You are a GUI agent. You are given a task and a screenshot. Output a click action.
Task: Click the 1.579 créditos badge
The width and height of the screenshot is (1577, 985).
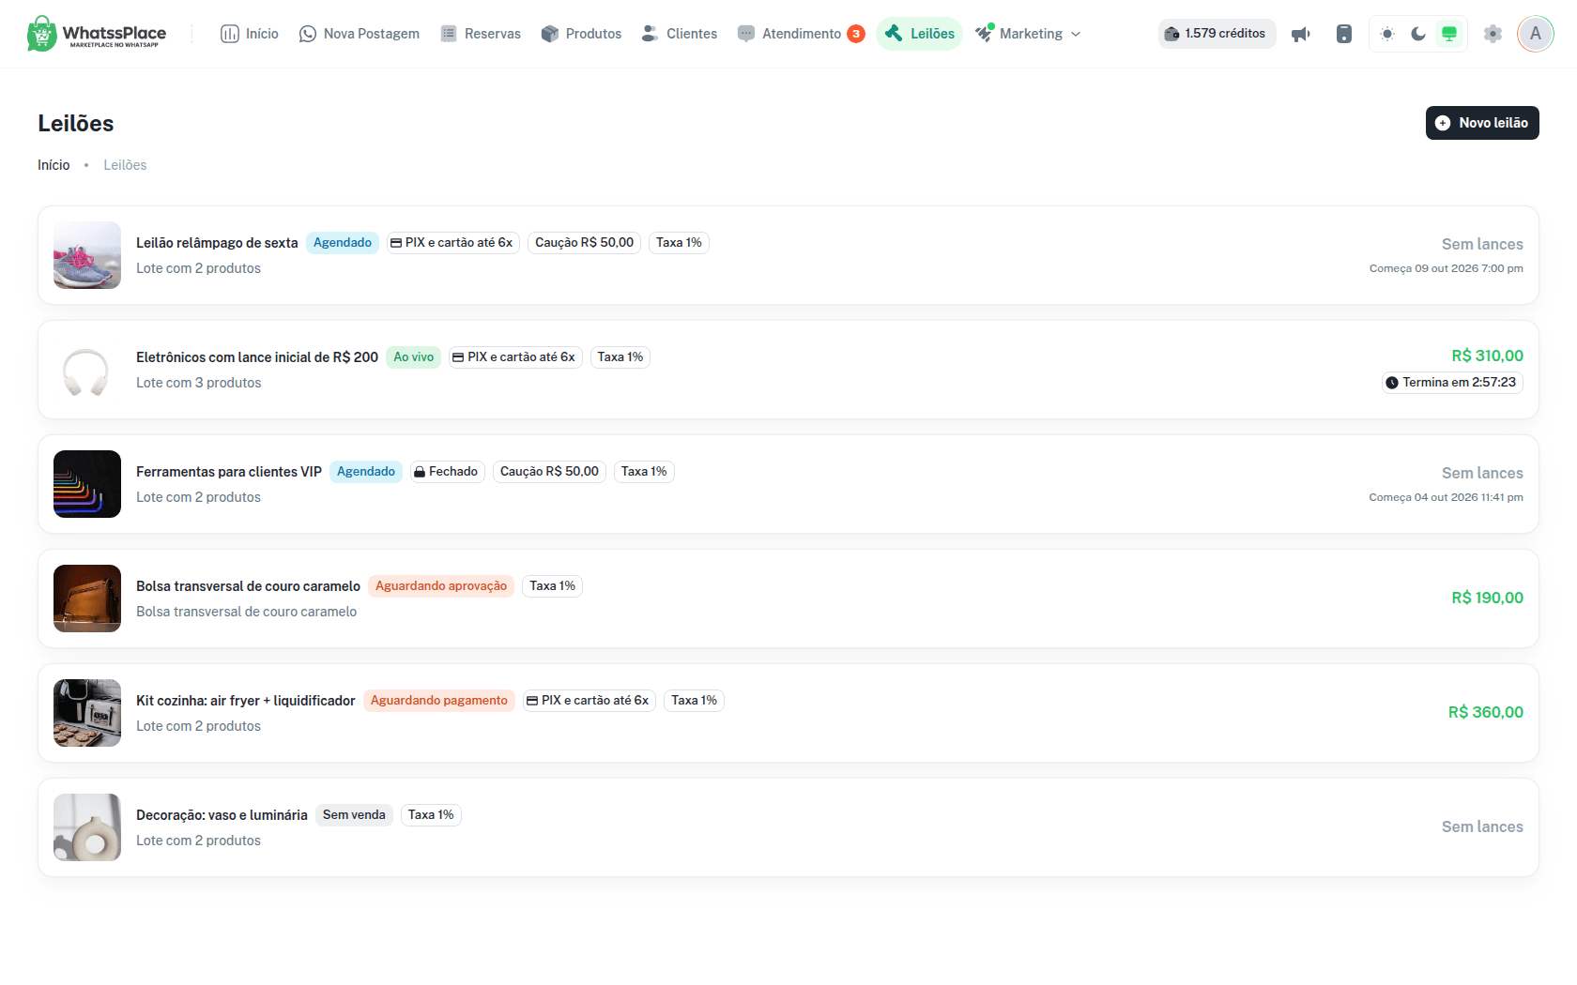pyautogui.click(x=1217, y=34)
